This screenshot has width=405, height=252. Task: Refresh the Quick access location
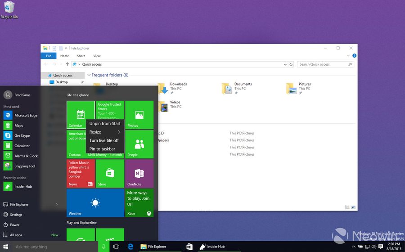pos(291,64)
